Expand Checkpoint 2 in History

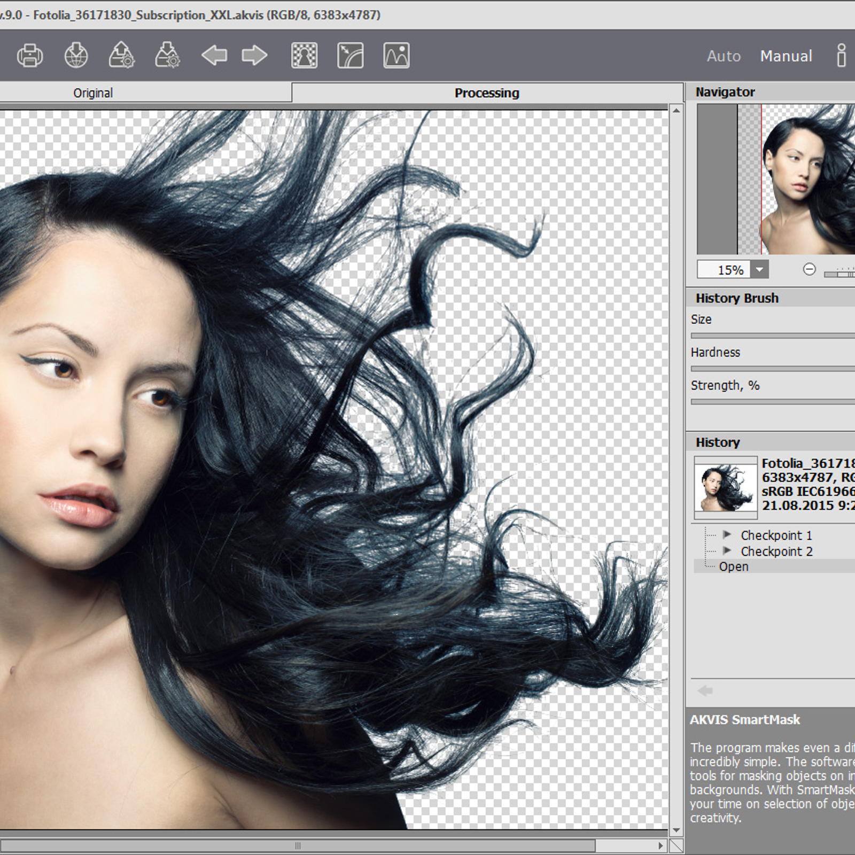727,550
